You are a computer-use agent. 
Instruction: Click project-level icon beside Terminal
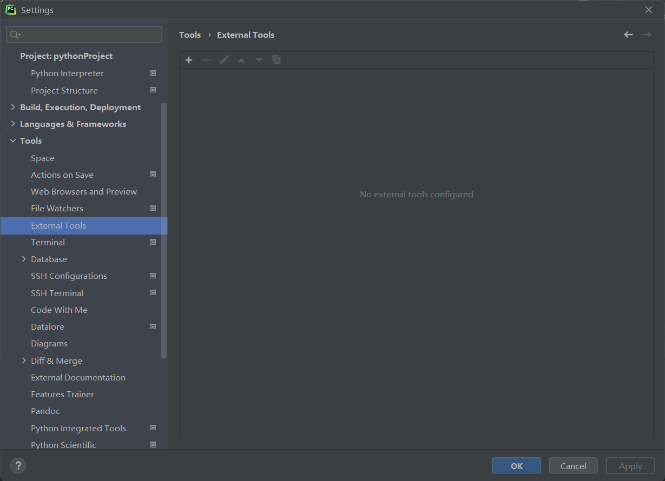[153, 242]
